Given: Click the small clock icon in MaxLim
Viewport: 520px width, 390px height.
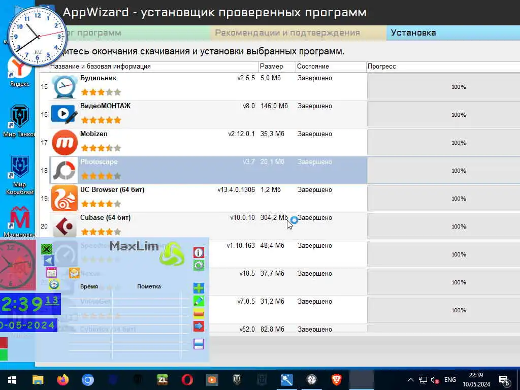Looking at the screenshot, I should click(x=54, y=284).
